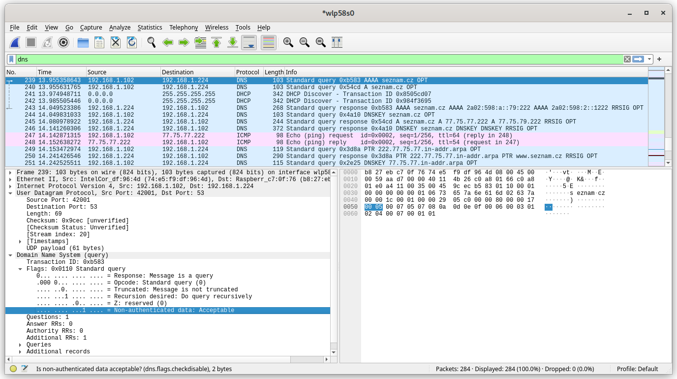Expand the Queries tree node
Screen dimensions: 677x379
click(20, 345)
